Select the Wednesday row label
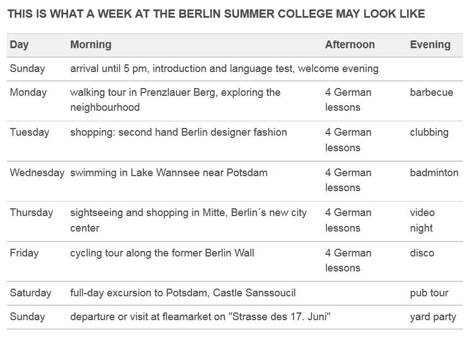The image size is (473, 344). pos(37,173)
